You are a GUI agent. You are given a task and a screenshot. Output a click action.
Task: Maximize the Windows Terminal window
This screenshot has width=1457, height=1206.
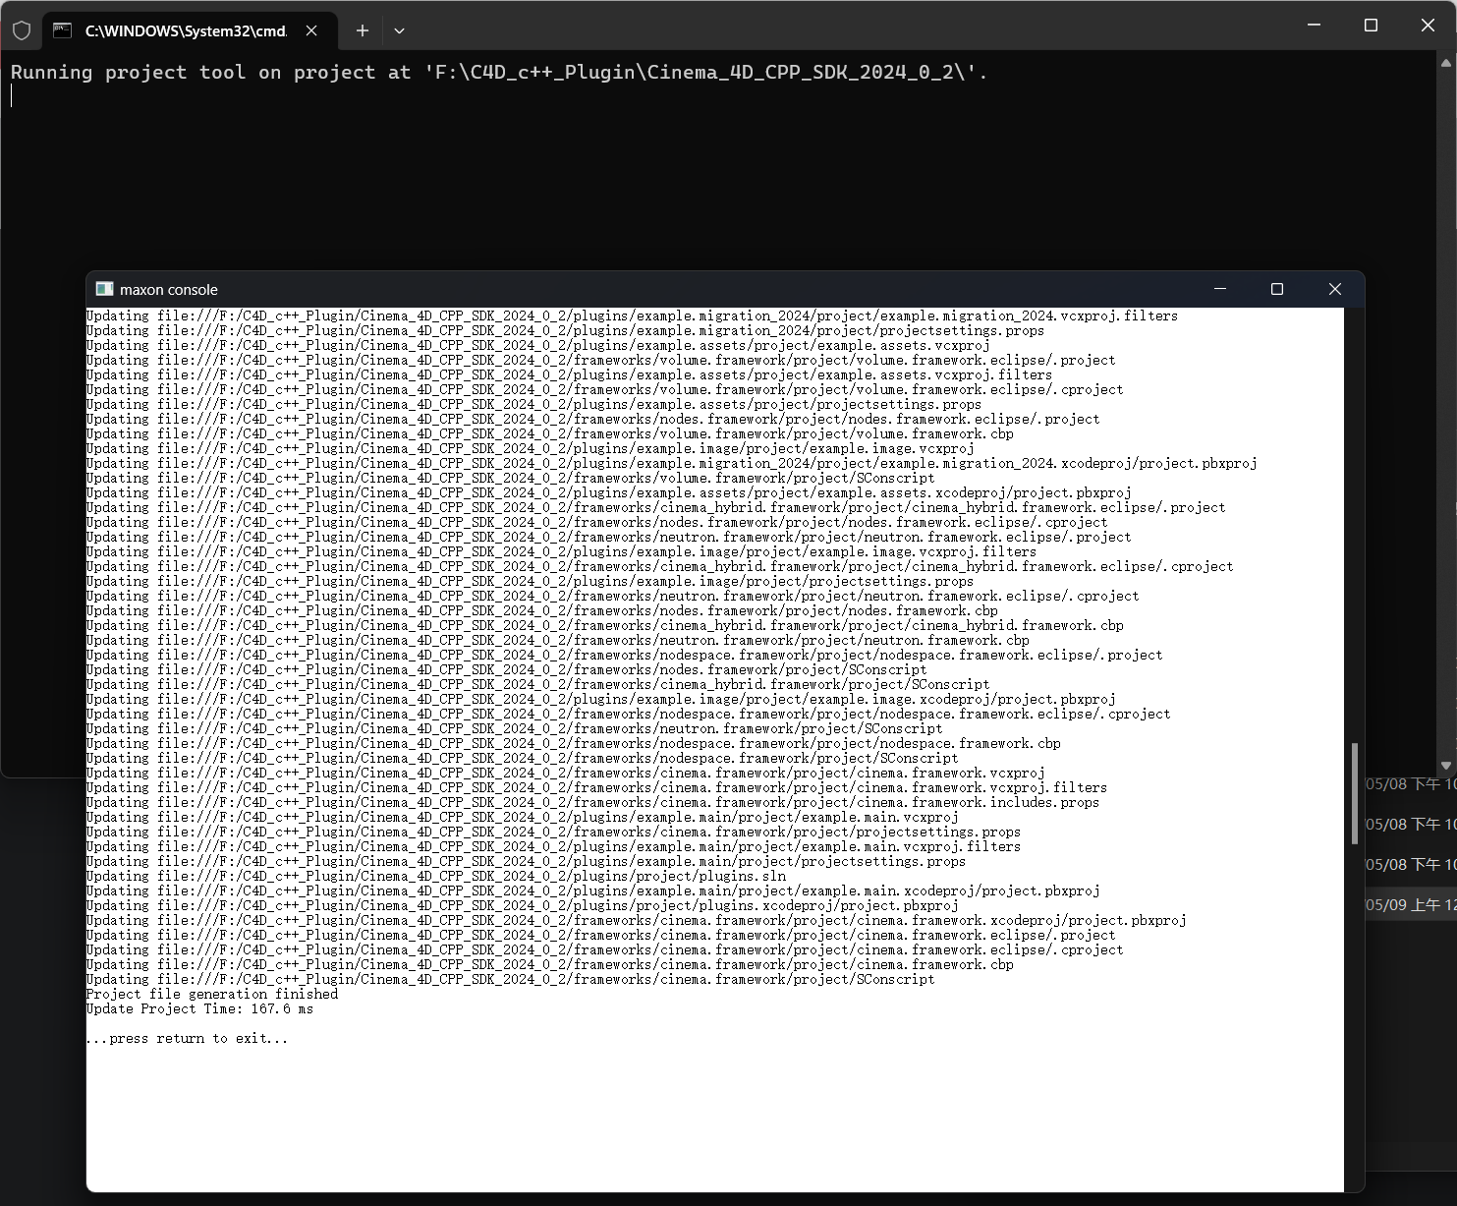(1372, 25)
